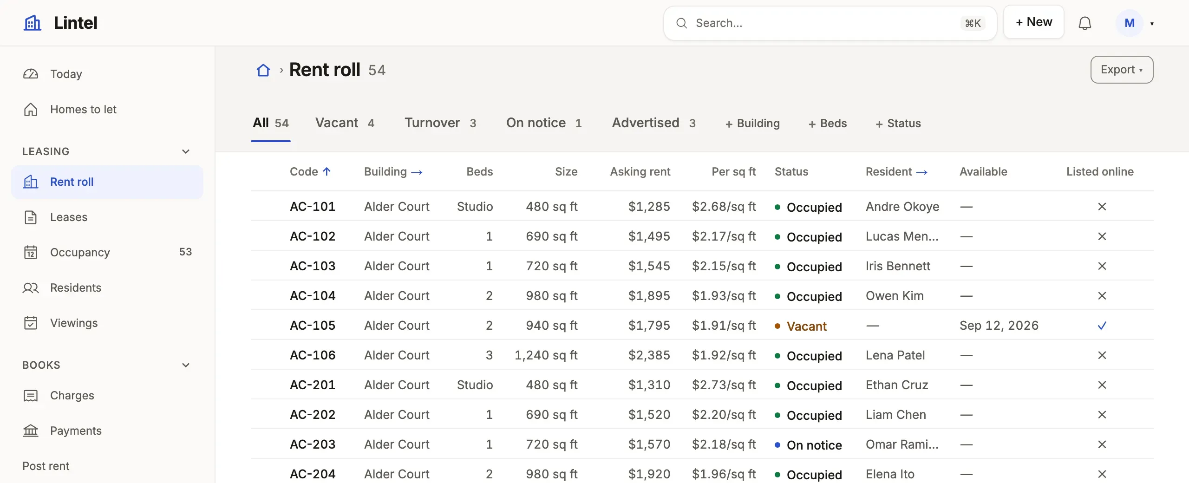Switch to the Advertised tab
Viewport: 1189px width, 483px height.
click(x=653, y=123)
